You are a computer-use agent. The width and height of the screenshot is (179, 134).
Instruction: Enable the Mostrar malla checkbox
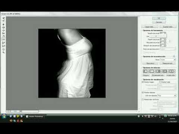(160, 82)
